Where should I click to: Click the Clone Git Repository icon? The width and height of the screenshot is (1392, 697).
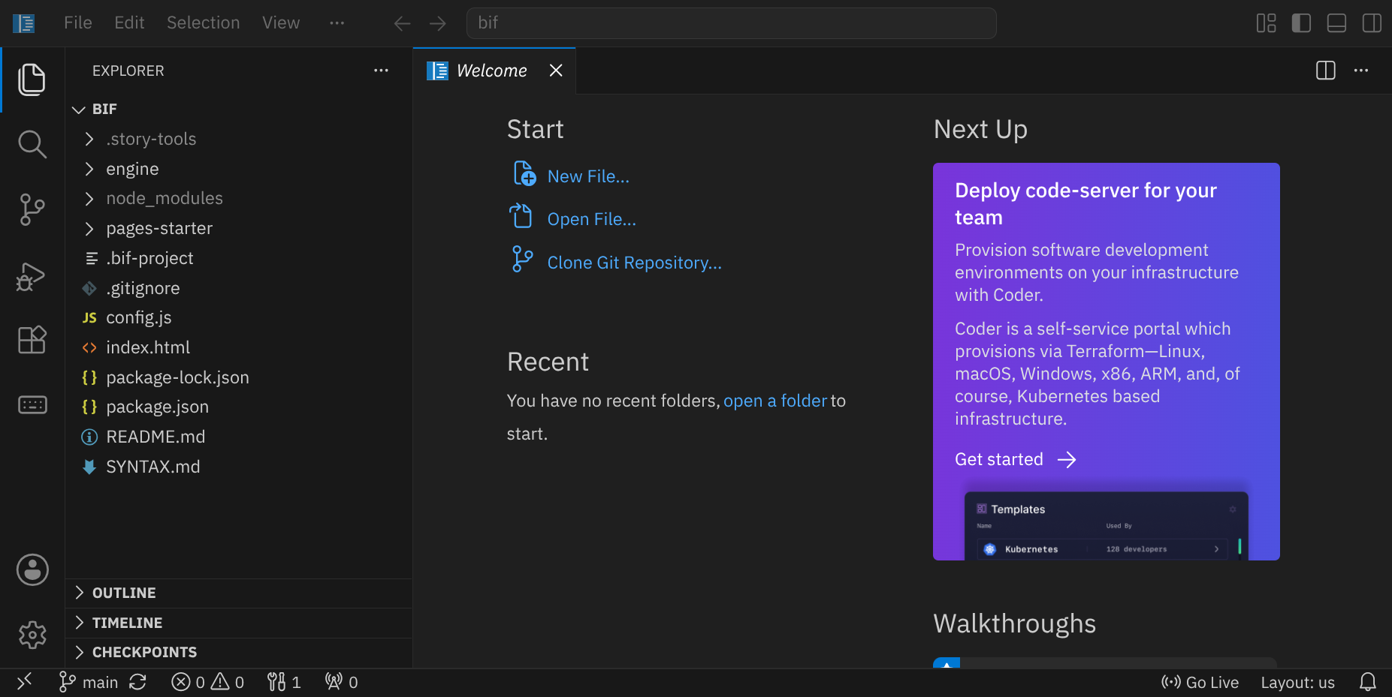click(522, 259)
